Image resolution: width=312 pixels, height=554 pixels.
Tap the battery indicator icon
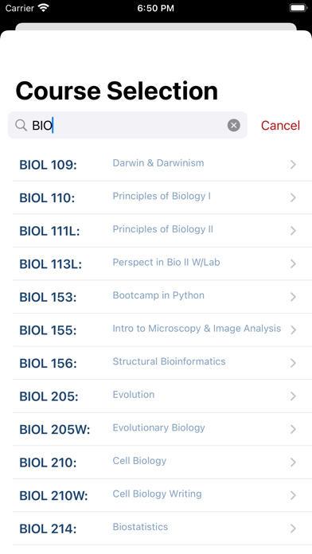pyautogui.click(x=298, y=8)
